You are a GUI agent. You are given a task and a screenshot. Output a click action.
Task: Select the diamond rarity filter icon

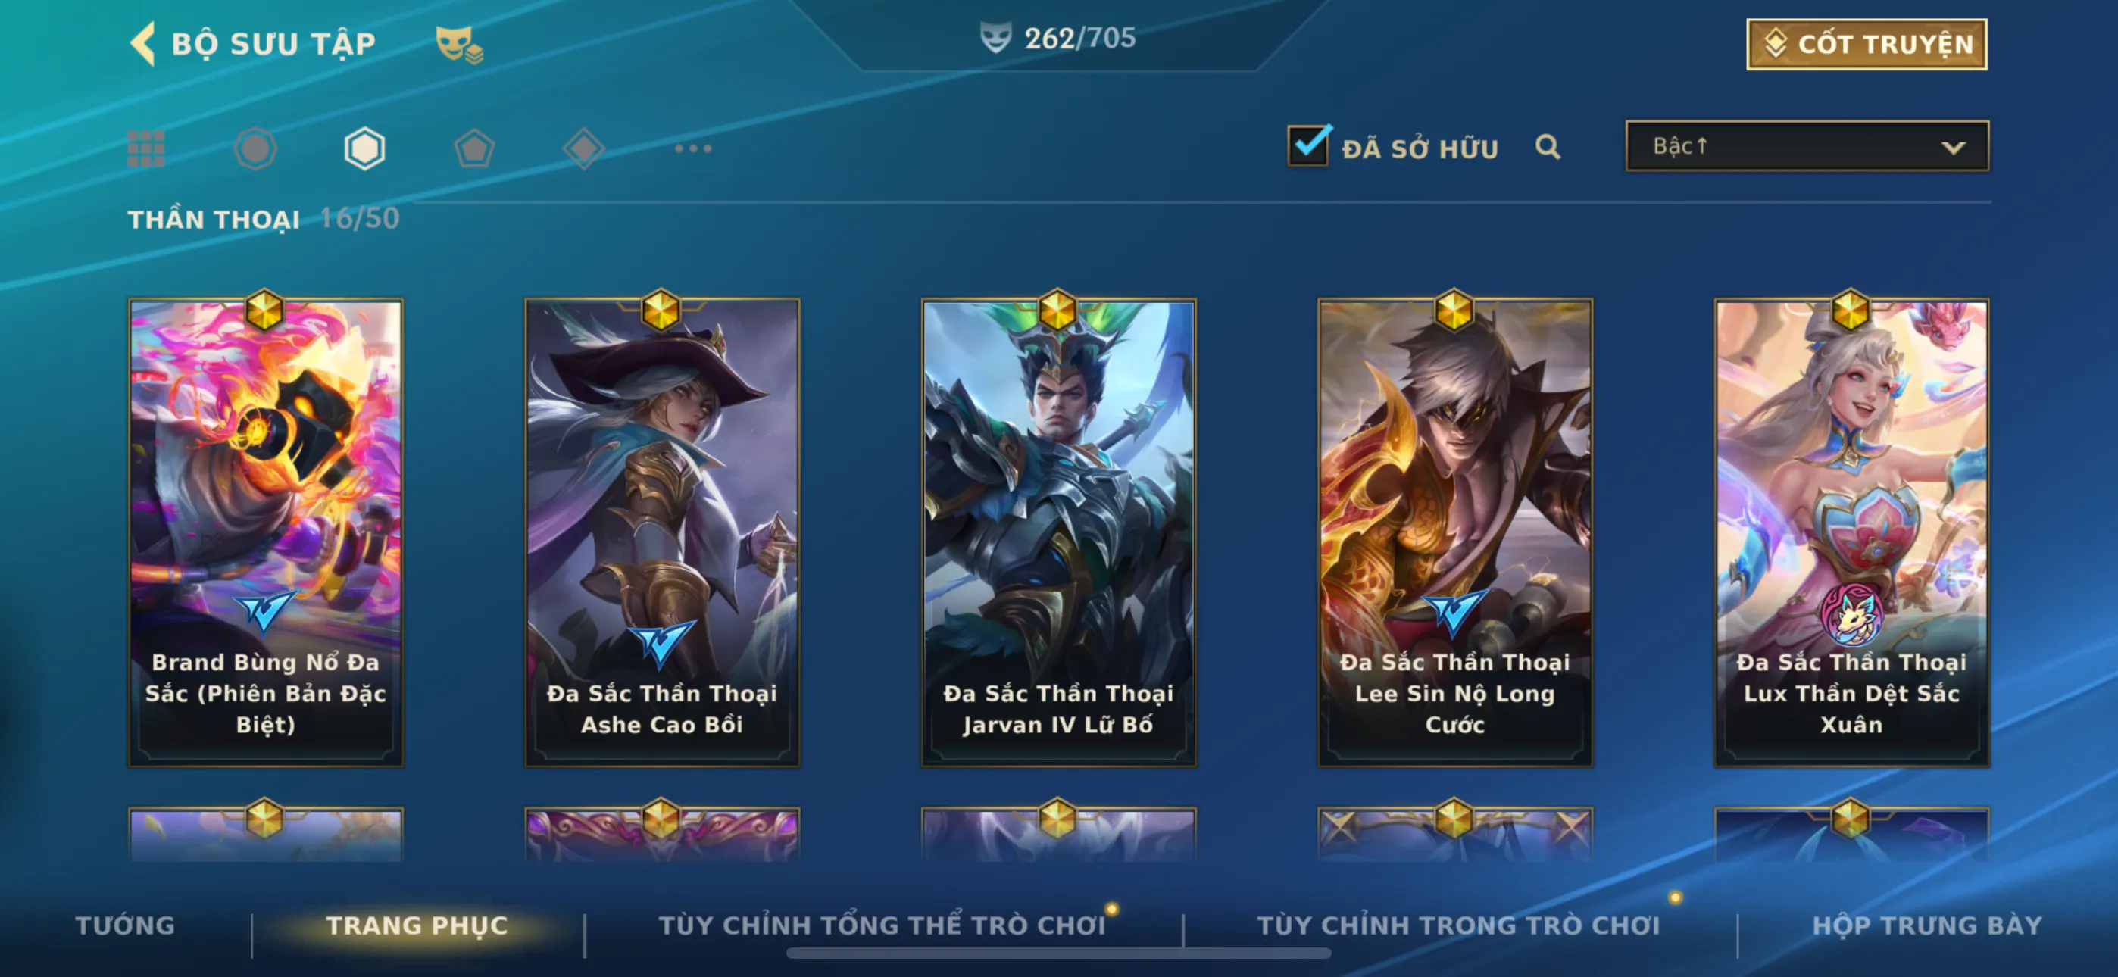pos(584,149)
